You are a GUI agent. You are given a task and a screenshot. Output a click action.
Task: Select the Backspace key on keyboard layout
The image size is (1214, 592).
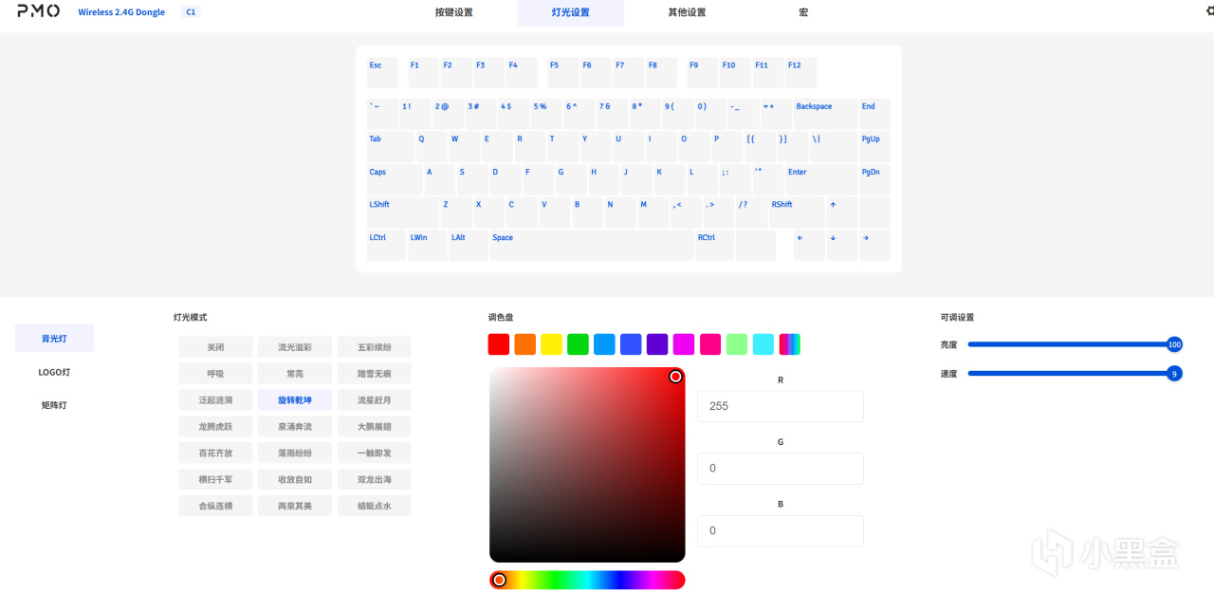(x=824, y=114)
